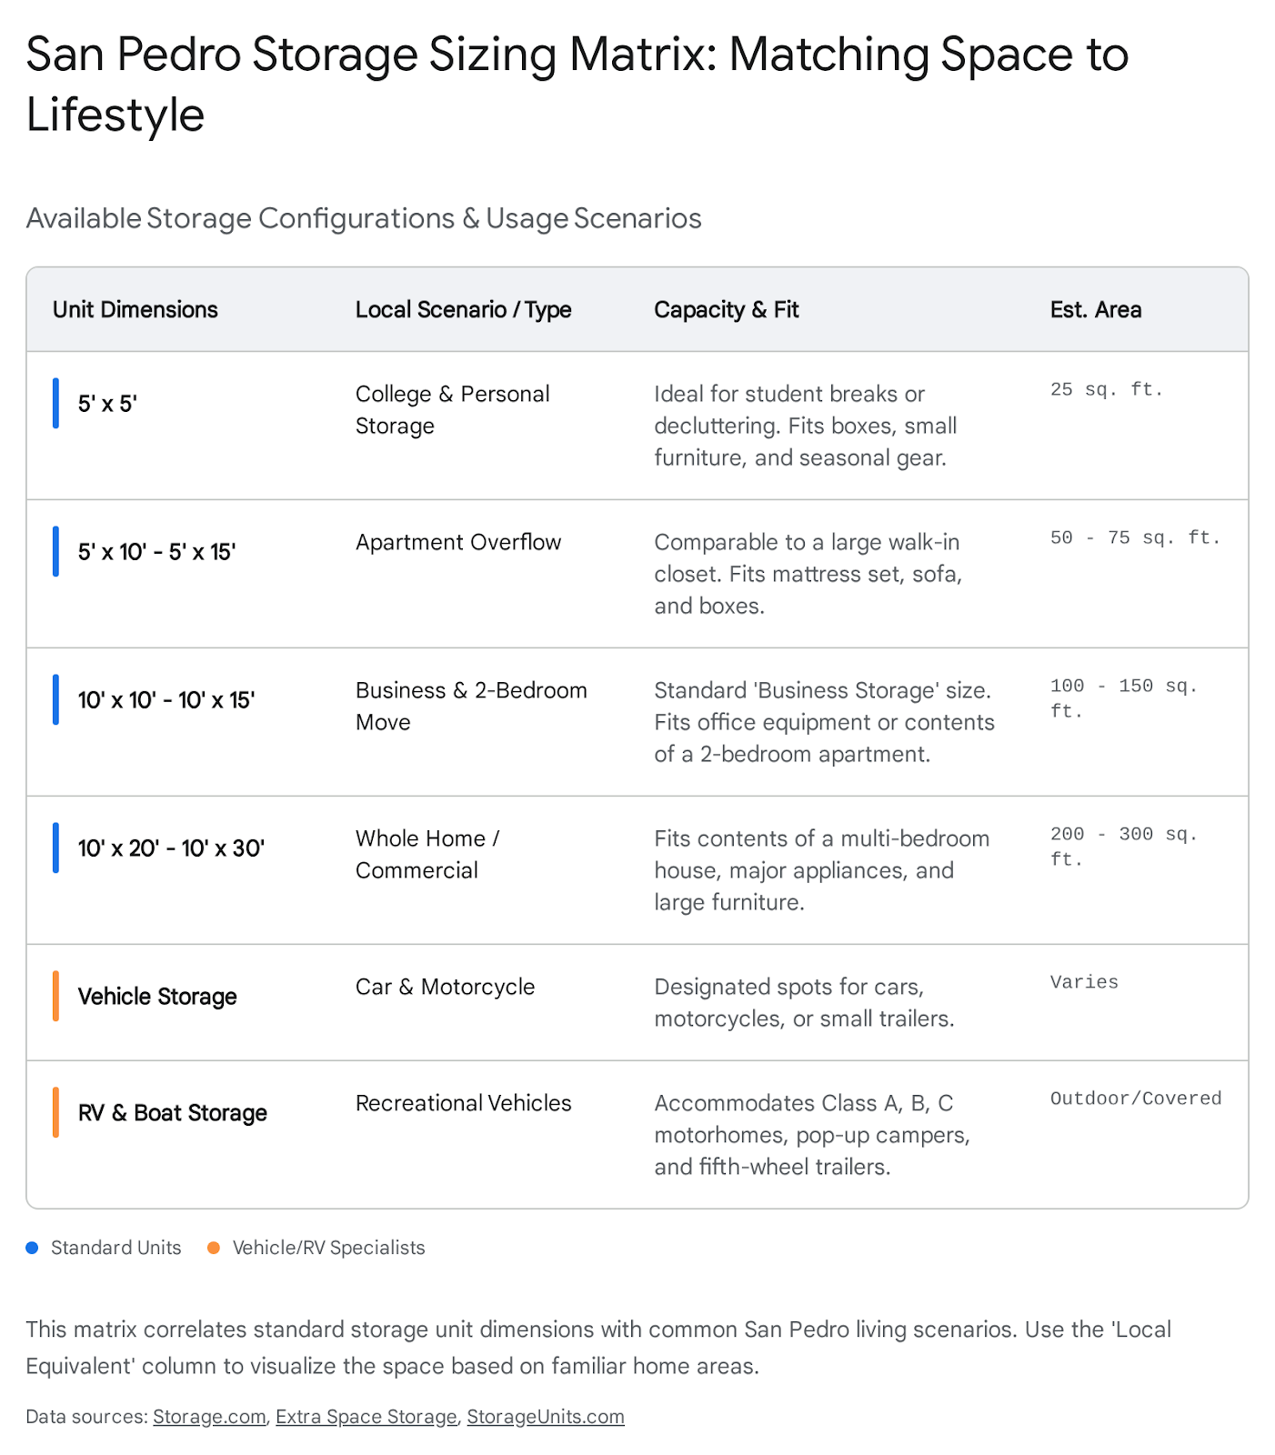Click the 5' x 10' - 5' x 15' dimensions
This screenshot has height=1455, width=1275.
point(156,552)
